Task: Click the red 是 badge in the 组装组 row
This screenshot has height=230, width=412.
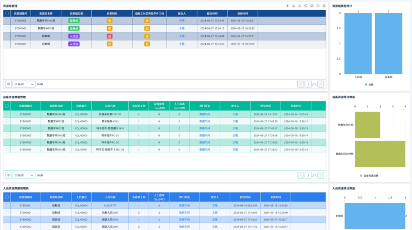Action: coord(110,36)
